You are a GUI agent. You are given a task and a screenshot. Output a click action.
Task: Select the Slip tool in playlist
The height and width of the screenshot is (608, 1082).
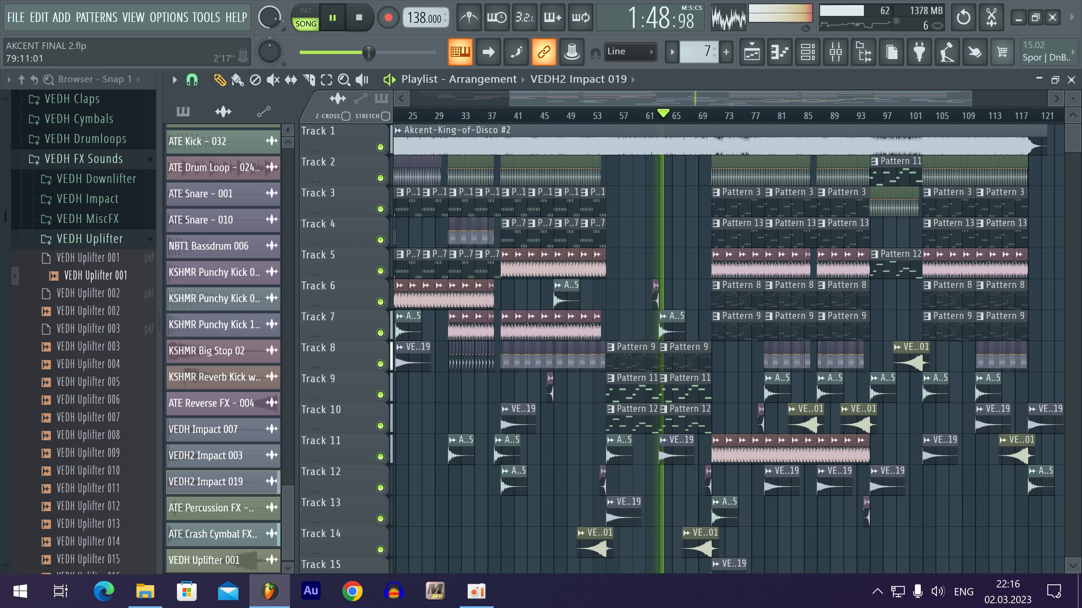(x=291, y=79)
